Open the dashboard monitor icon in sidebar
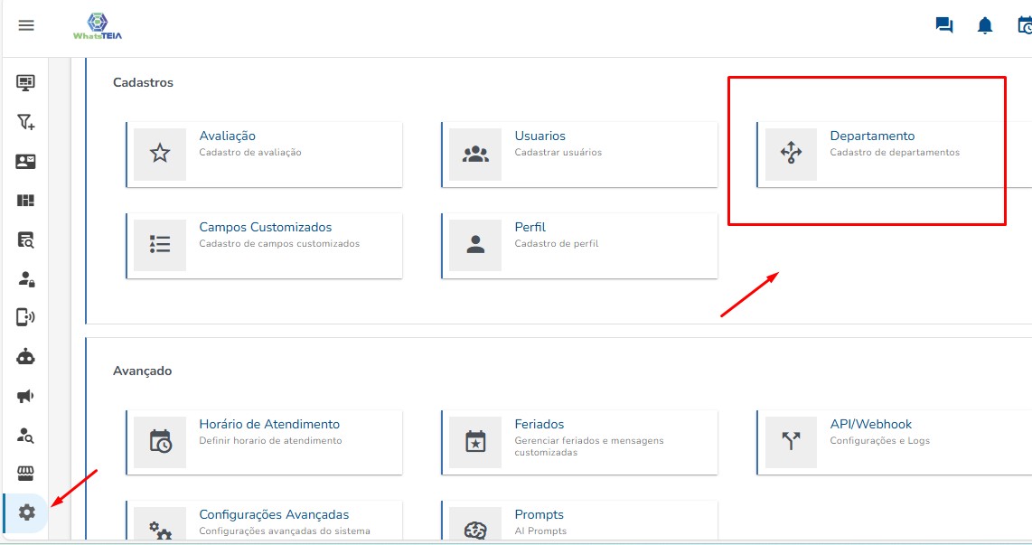Image resolution: width=1032 pixels, height=545 pixels. pyautogui.click(x=26, y=83)
